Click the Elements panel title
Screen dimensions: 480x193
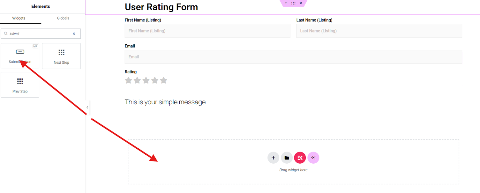pos(41,6)
